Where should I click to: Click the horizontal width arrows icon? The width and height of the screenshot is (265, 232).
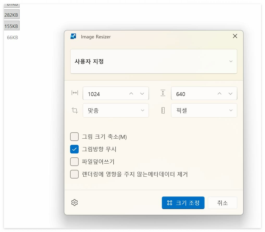click(75, 92)
